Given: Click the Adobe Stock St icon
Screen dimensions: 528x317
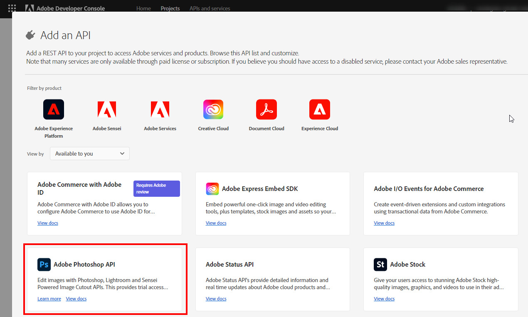Looking at the screenshot, I should tap(380, 265).
